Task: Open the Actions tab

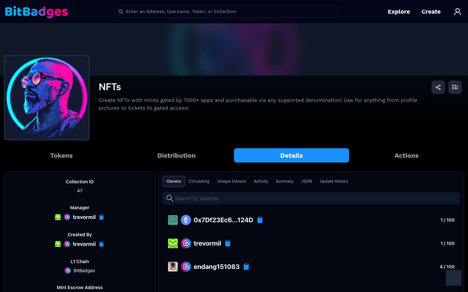Action: (407, 155)
